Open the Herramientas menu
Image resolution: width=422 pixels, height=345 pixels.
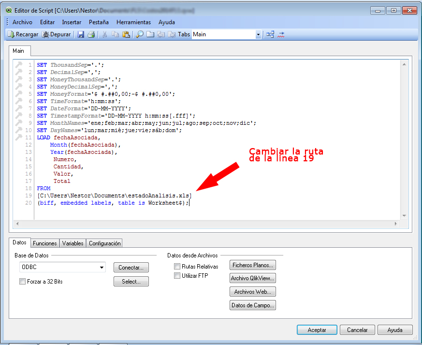[133, 22]
